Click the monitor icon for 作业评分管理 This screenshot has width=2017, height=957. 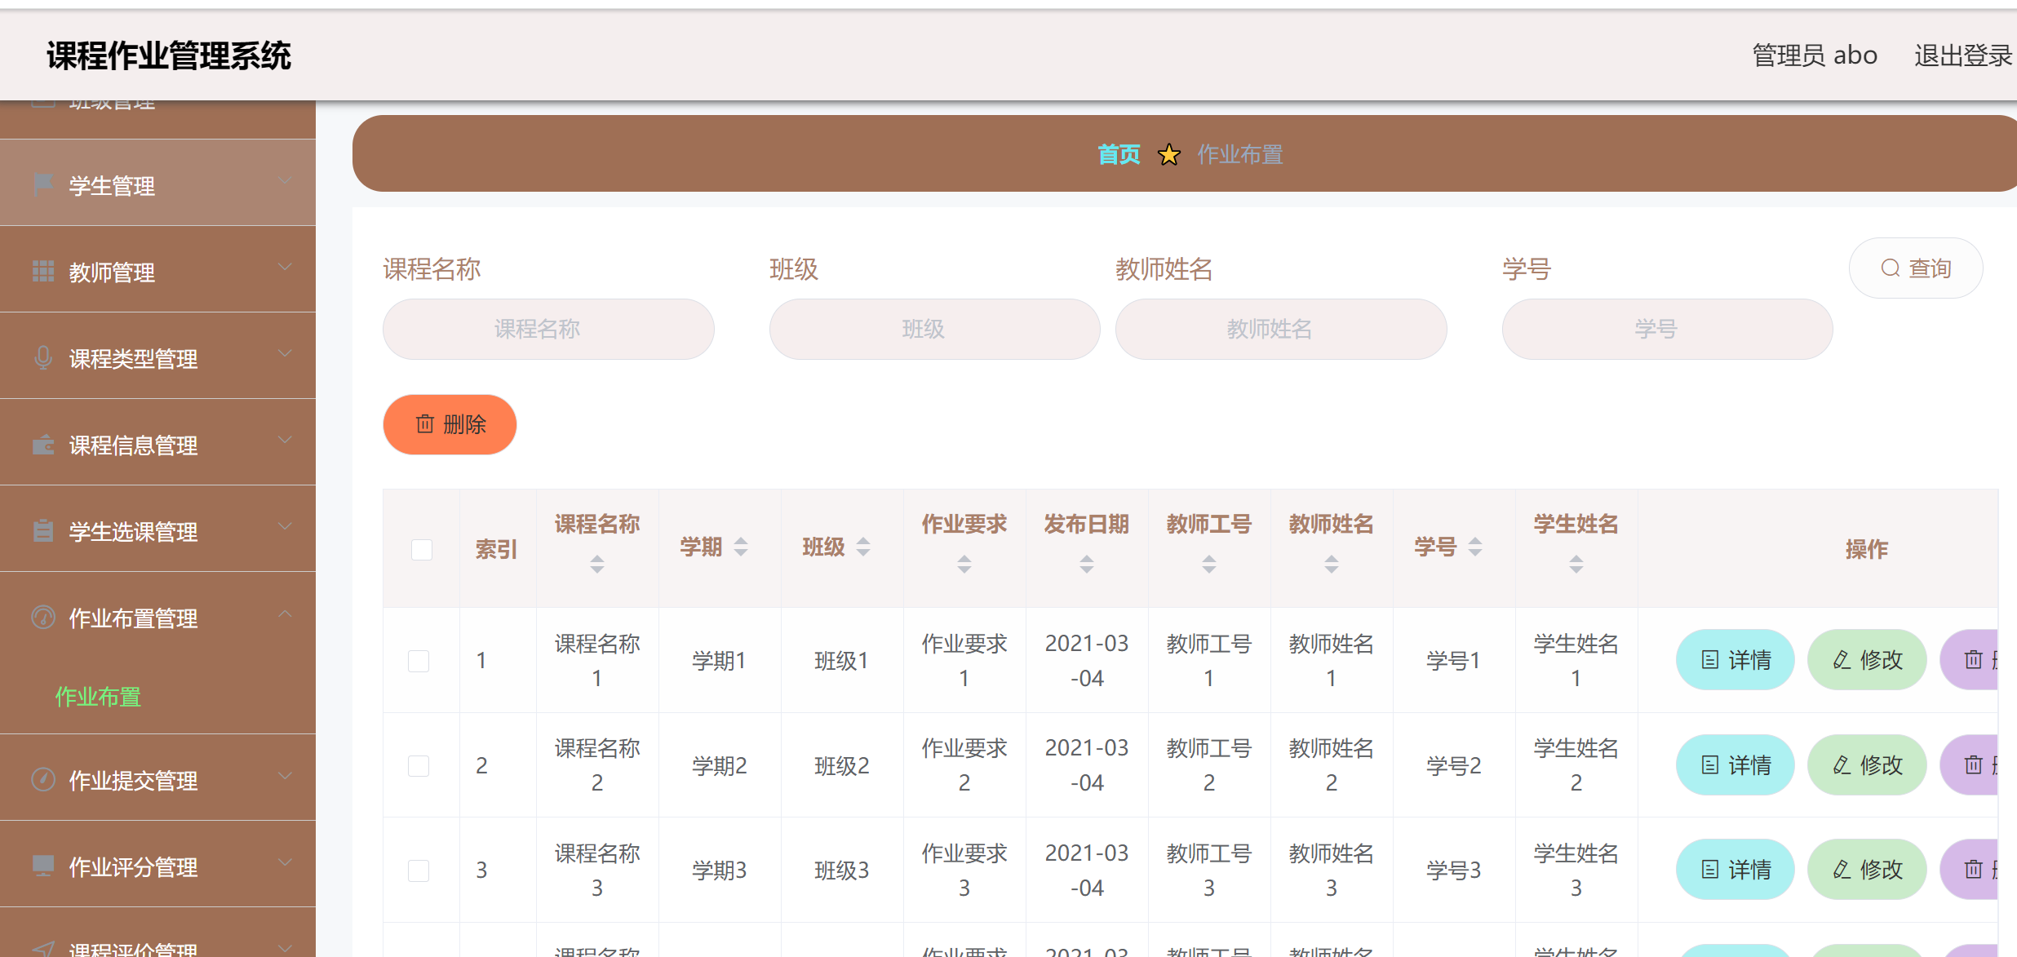(42, 866)
